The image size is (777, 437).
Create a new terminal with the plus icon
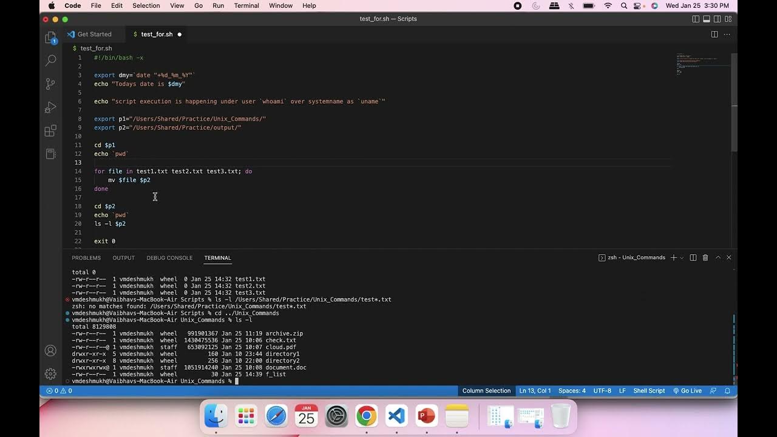[x=673, y=257]
